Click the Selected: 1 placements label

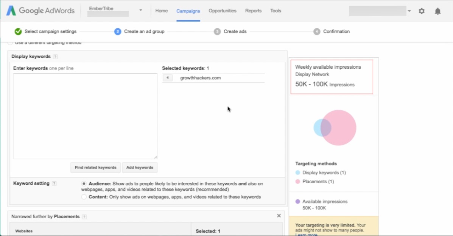point(208,231)
